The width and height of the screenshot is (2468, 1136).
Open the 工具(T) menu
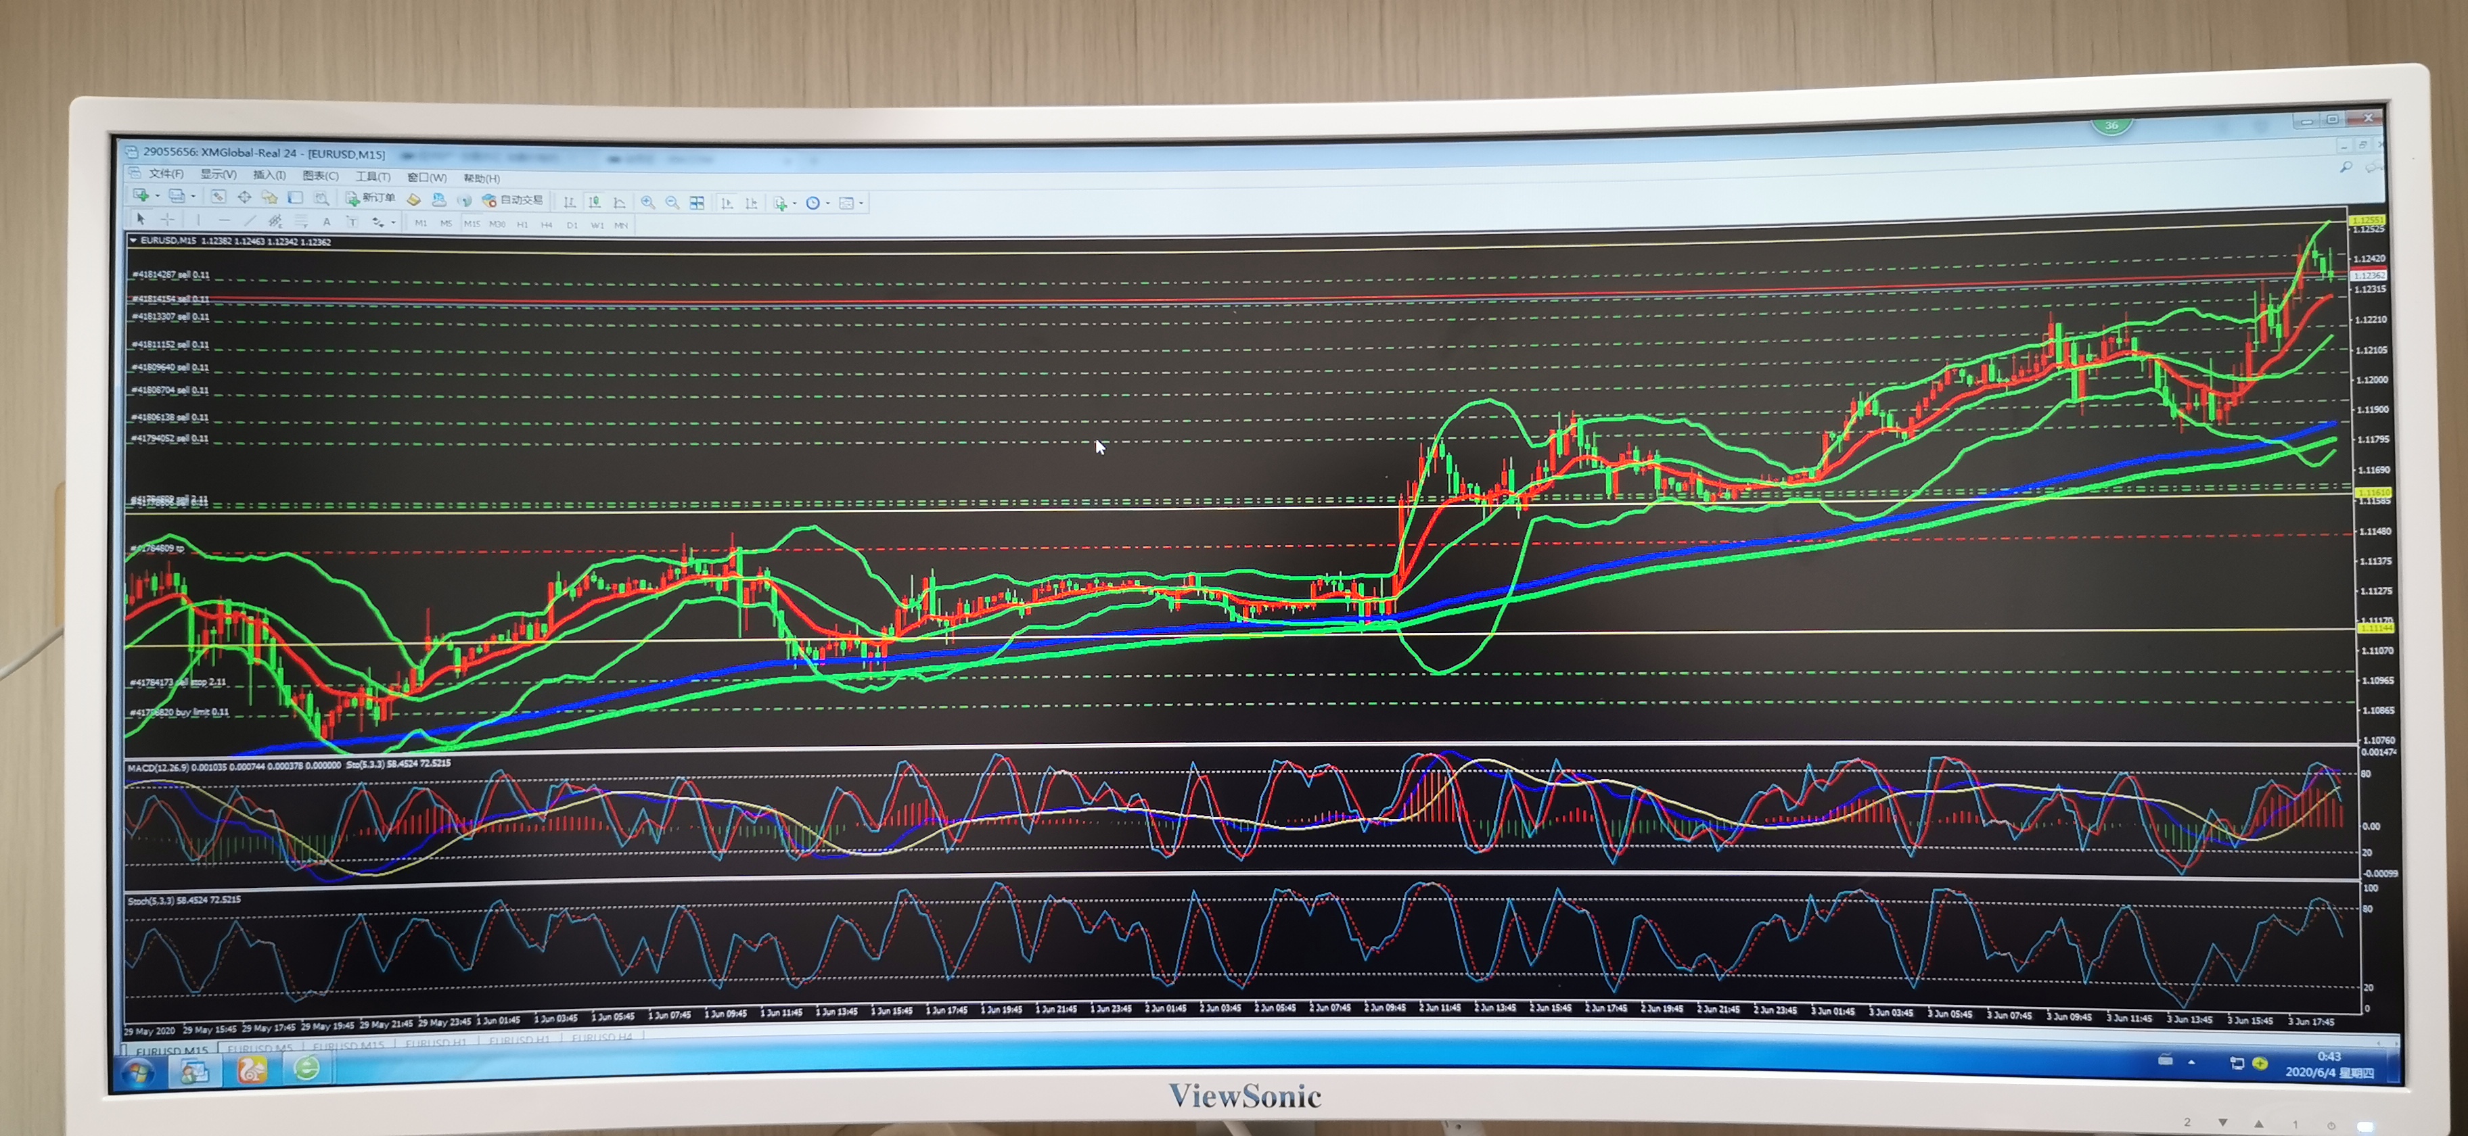tap(373, 176)
